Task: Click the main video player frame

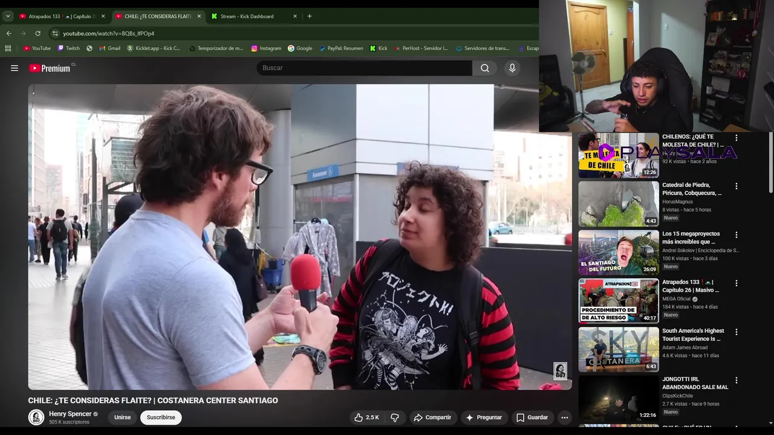Action: click(x=300, y=237)
